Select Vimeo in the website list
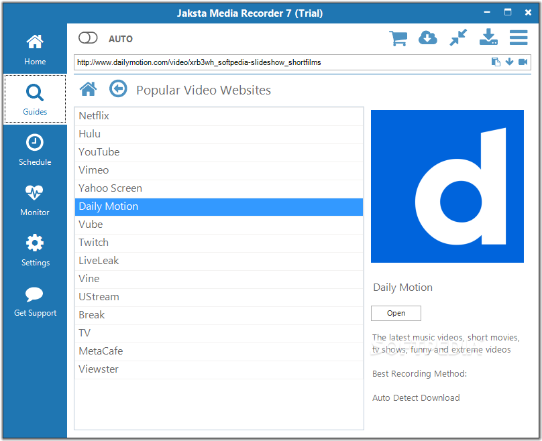 pos(219,171)
